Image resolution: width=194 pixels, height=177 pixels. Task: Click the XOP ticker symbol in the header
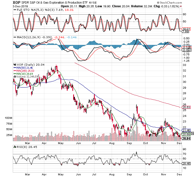16,2
